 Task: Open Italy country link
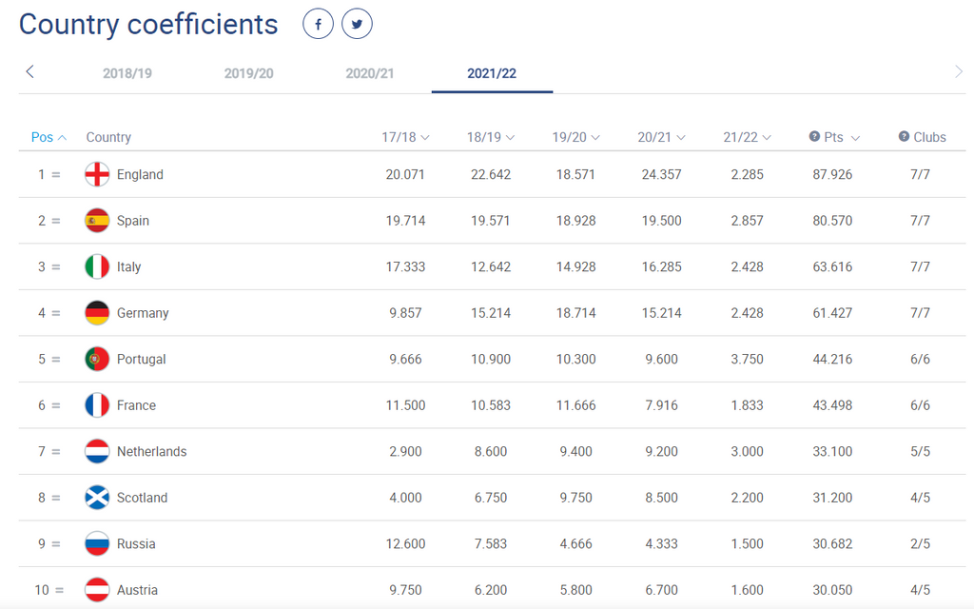pyautogui.click(x=128, y=266)
